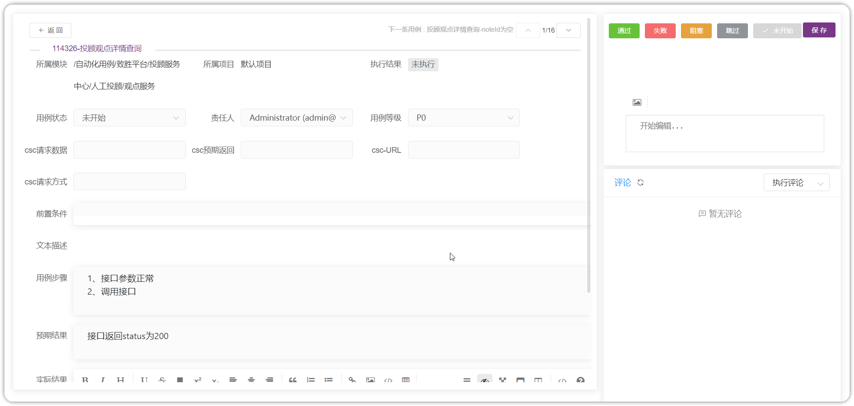Viewport: 854px width, 406px height.
Task: Open the 执行评论 dropdown
Action: click(x=797, y=182)
